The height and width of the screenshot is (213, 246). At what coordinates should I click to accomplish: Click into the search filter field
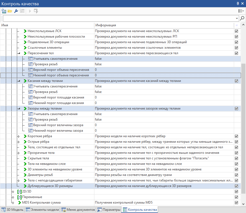(119, 18)
